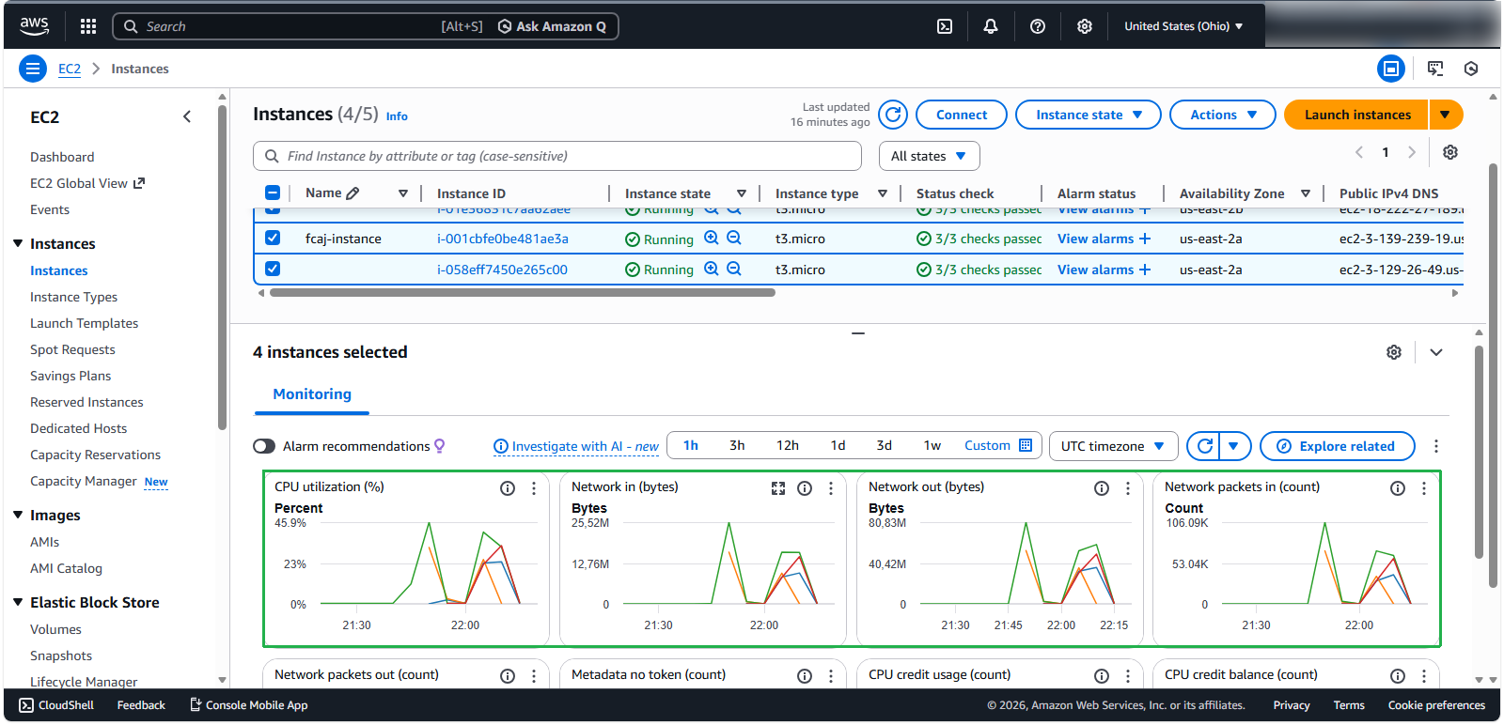Click details panel resize handle
The height and width of the screenshot is (725, 1504).
(858, 332)
